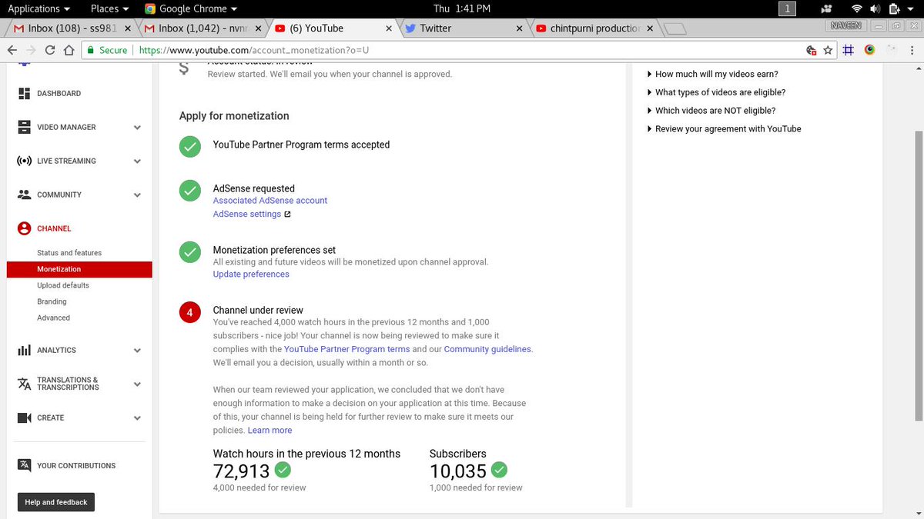The image size is (924, 519).
Task: Open Associated AdSense account link
Action: pyautogui.click(x=270, y=201)
